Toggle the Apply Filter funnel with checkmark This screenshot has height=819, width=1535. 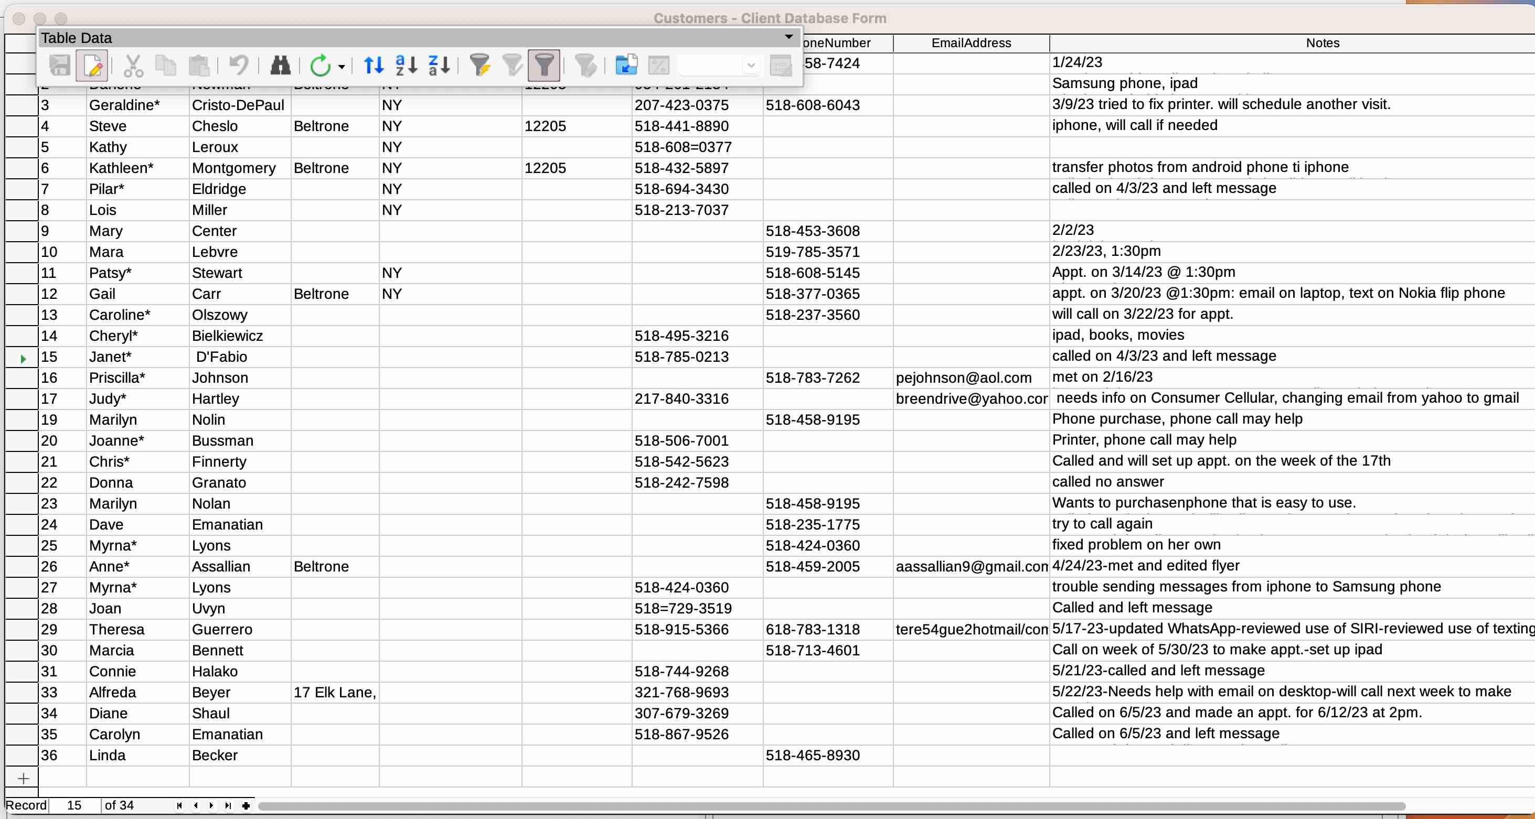tap(512, 65)
